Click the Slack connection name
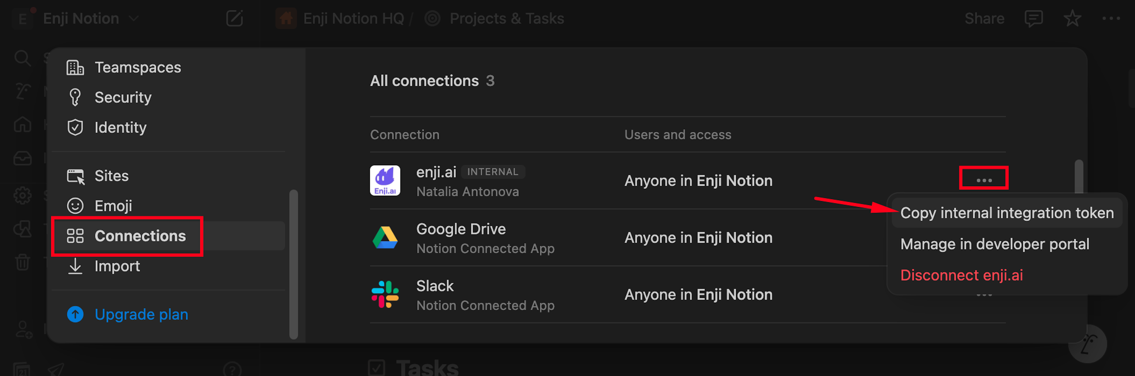Screen dimensions: 1135x376 tap(435, 286)
